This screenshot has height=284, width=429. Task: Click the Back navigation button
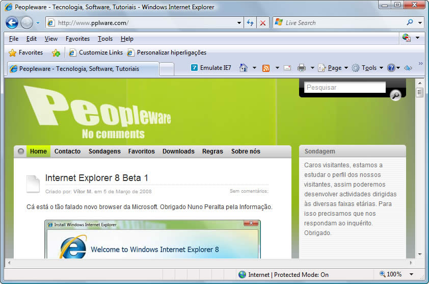pyautogui.click(x=12, y=22)
